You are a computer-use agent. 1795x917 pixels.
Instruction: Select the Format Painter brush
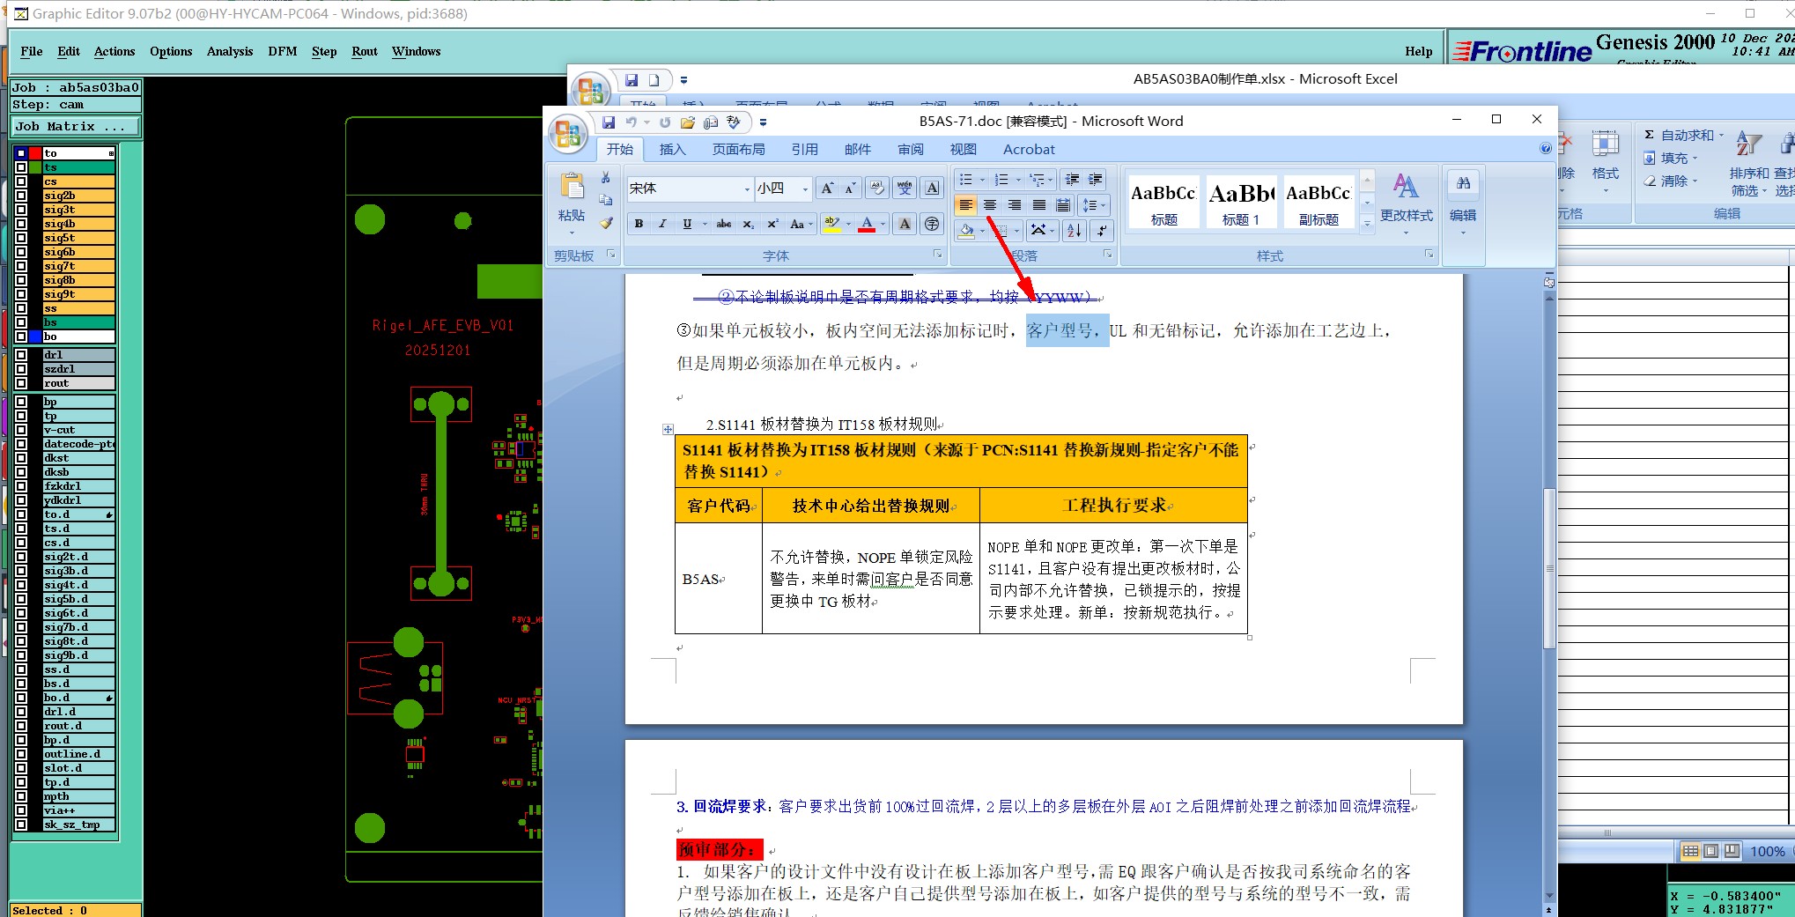[606, 223]
